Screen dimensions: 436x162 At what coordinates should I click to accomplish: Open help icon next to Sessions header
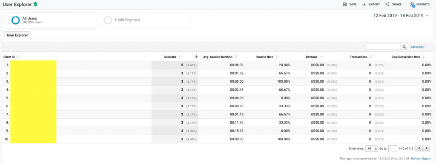pyautogui.click(x=180, y=57)
